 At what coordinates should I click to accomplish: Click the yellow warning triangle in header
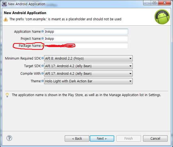[x=6, y=19]
